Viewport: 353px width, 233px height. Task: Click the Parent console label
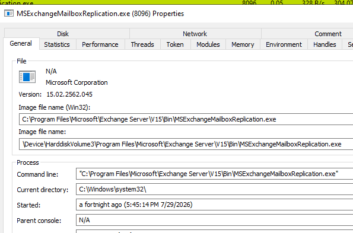[x=39, y=221]
